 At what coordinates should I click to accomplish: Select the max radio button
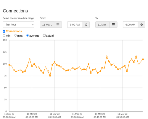coord(15,35)
